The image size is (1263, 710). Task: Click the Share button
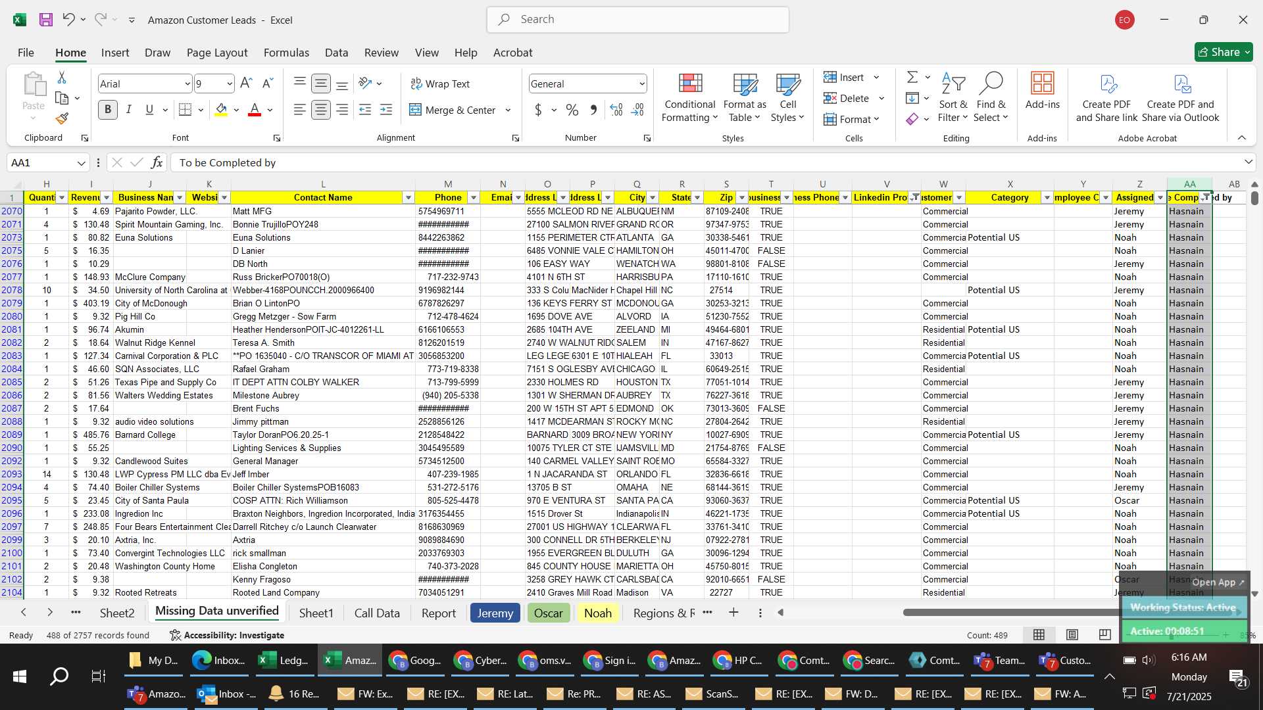point(1224,52)
